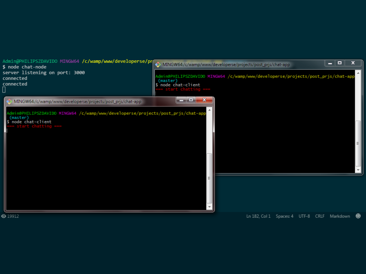Click the Git Bash icon of the left chat-client window

point(9,101)
